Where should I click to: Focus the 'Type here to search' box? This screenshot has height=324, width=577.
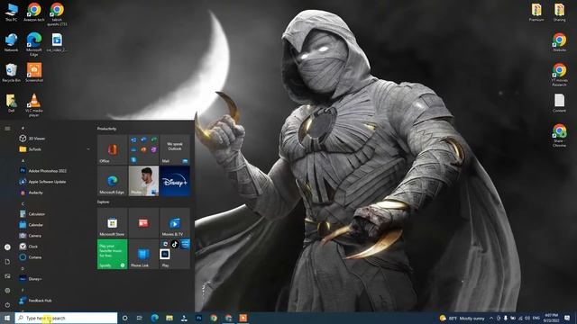point(66,318)
